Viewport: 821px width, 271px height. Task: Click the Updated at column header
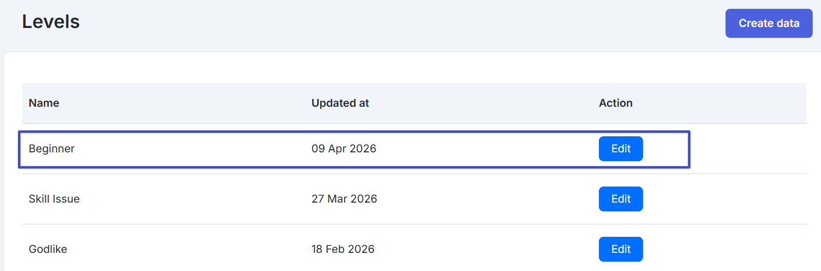[340, 103]
